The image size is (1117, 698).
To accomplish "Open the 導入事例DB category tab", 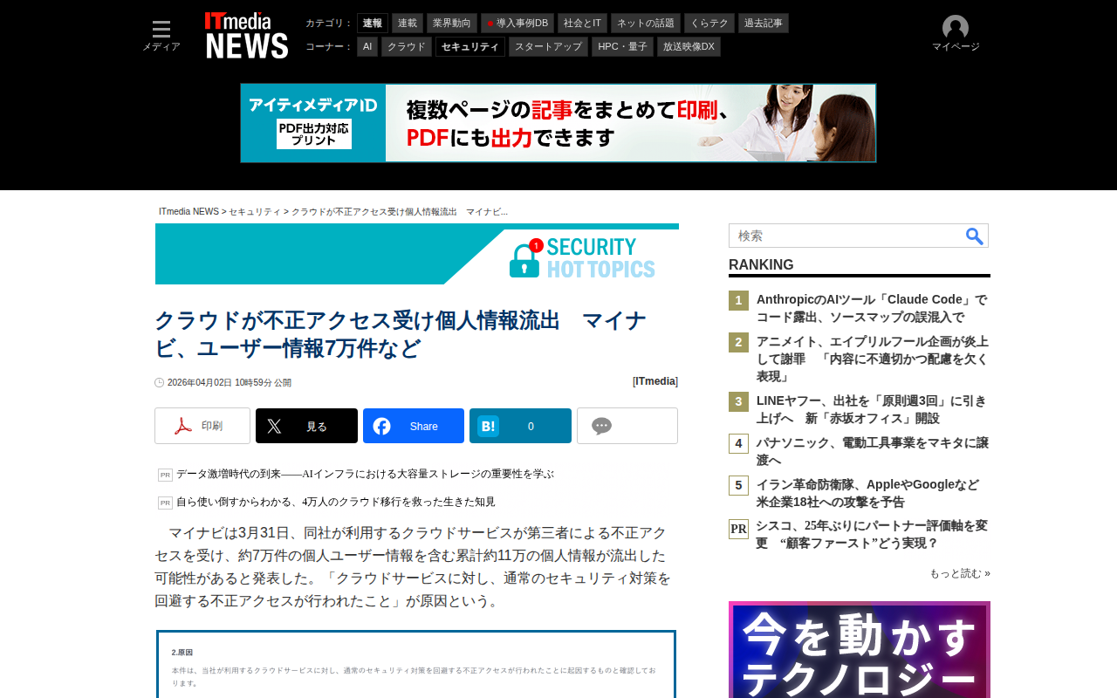I will [x=517, y=24].
